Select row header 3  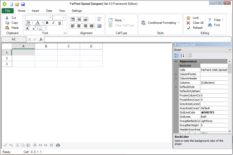pos(7,64)
